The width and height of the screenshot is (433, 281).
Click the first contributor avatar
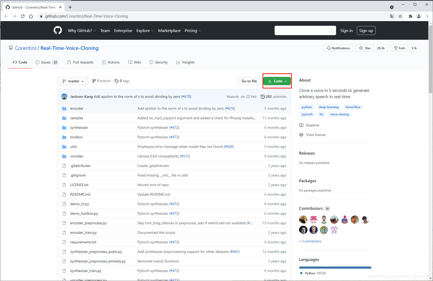tap(303, 220)
